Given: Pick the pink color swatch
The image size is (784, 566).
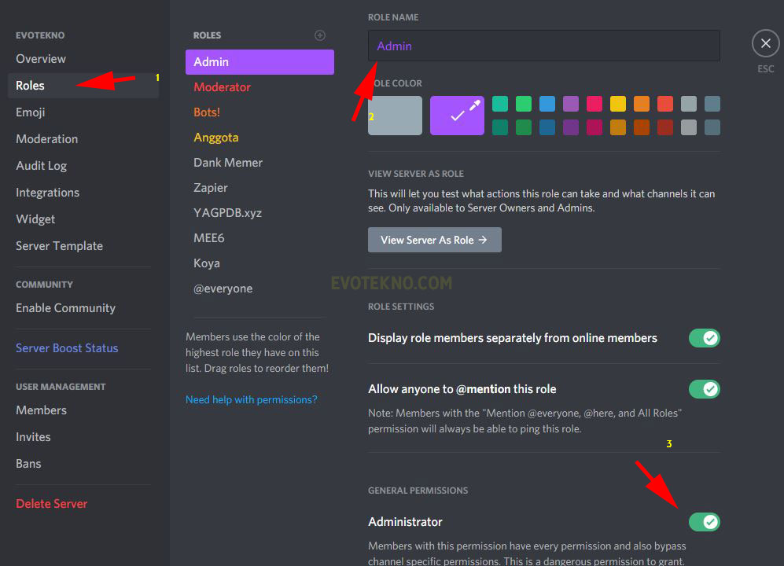Looking at the screenshot, I should (594, 104).
